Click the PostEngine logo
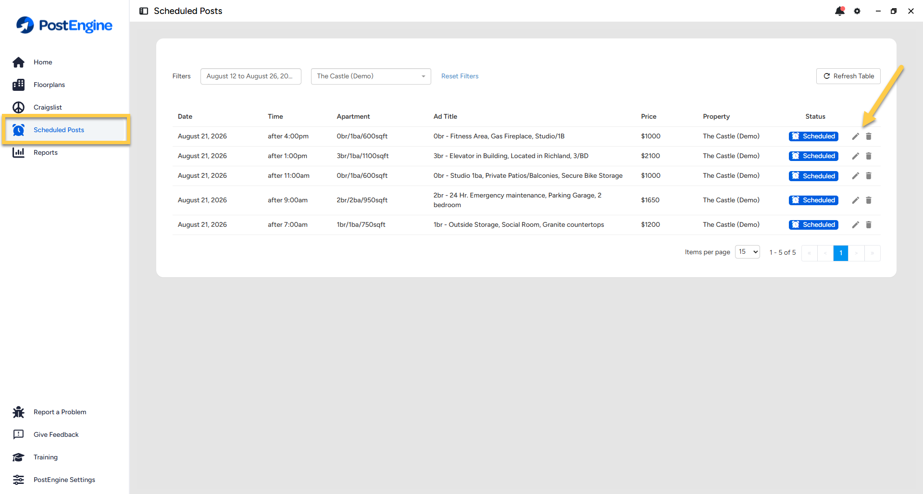 (64, 25)
